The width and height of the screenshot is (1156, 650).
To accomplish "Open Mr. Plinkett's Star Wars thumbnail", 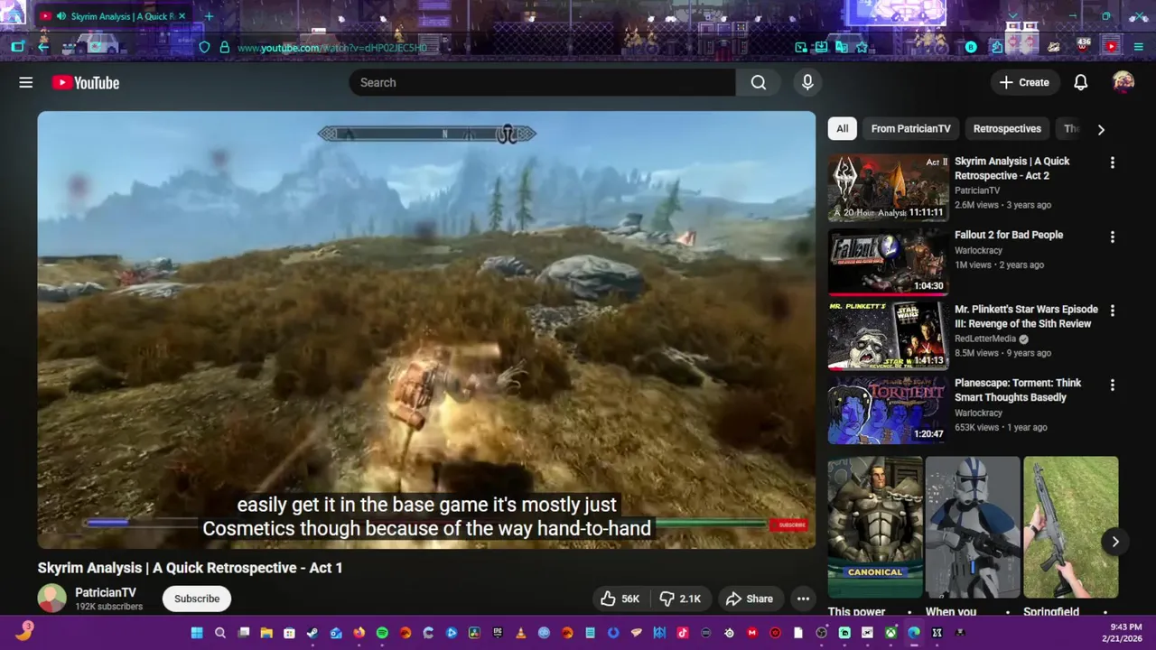I will pos(889,336).
